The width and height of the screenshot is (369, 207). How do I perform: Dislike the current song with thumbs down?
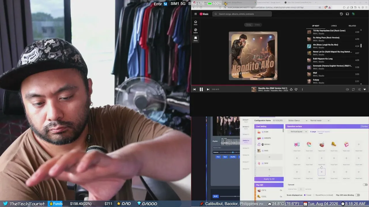(x=296, y=89)
